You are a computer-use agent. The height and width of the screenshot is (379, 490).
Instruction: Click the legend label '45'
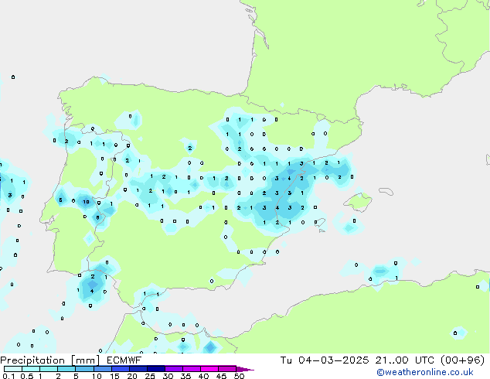[x=221, y=376]
